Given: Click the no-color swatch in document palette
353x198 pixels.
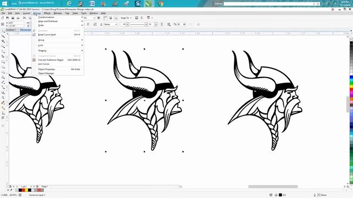Looking at the screenshot, I should (17, 190).
